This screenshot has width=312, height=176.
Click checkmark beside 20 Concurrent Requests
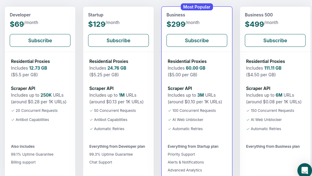click(13, 111)
